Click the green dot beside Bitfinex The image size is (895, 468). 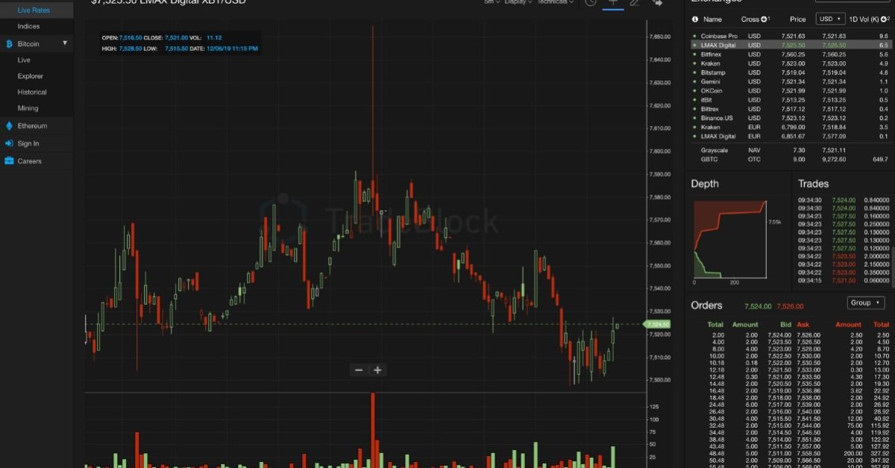pyautogui.click(x=694, y=54)
